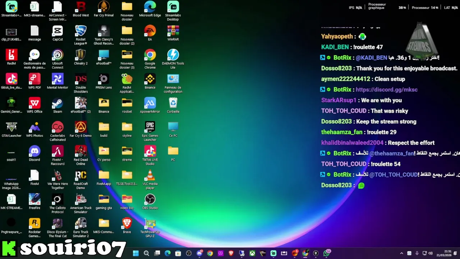Open the Xbox app in the taskbar
The image size is (460, 259).
(x=253, y=253)
